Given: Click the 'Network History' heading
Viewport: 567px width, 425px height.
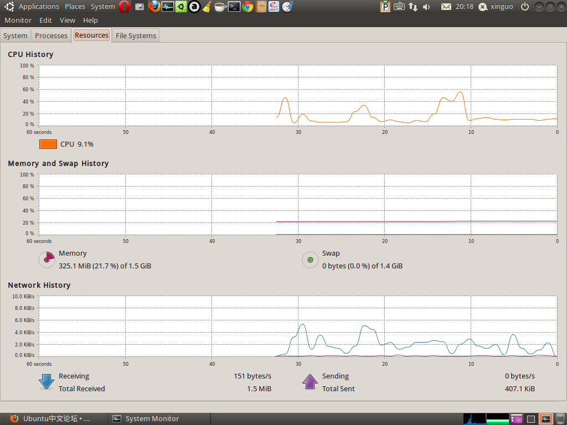Looking at the screenshot, I should (39, 285).
